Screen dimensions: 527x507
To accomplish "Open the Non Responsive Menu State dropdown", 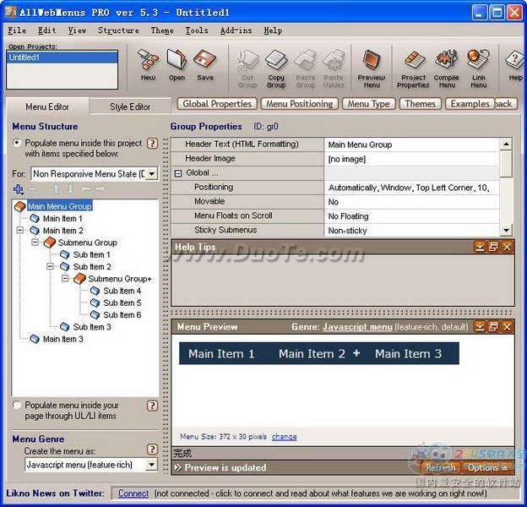I will [152, 174].
